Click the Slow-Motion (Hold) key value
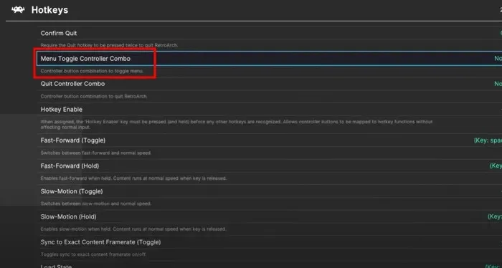502x268 pixels. point(495,217)
